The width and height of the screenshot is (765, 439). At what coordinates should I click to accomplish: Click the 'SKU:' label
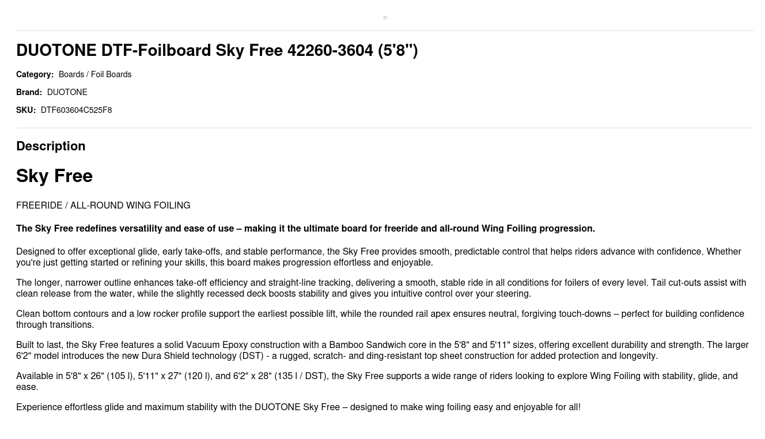click(x=26, y=110)
